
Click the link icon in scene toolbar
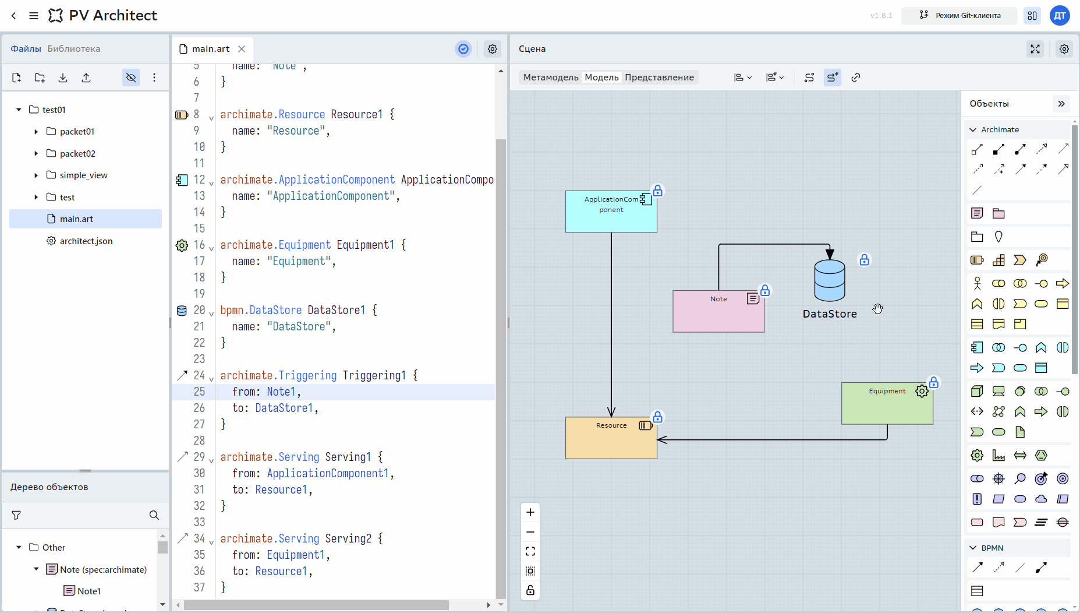[856, 77]
